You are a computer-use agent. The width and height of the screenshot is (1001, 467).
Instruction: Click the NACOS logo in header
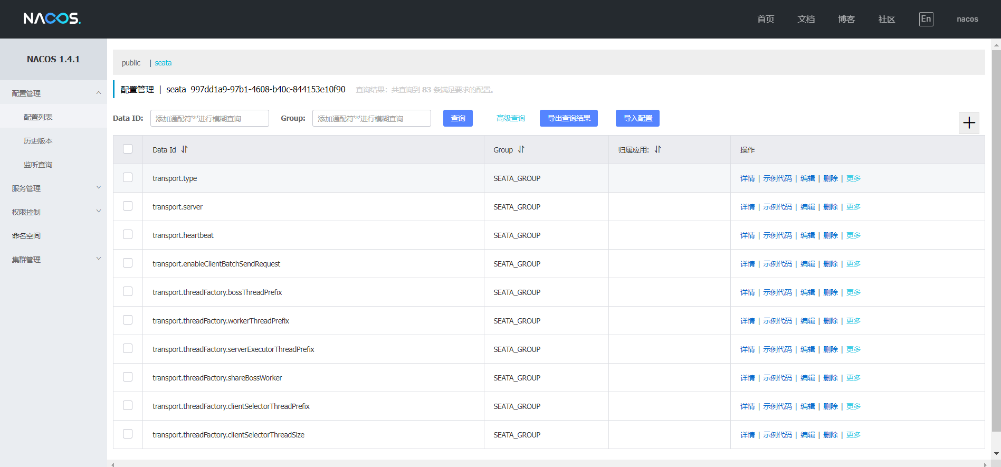(x=52, y=19)
